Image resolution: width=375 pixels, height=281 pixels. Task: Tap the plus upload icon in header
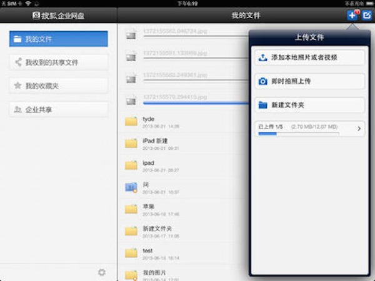point(352,15)
